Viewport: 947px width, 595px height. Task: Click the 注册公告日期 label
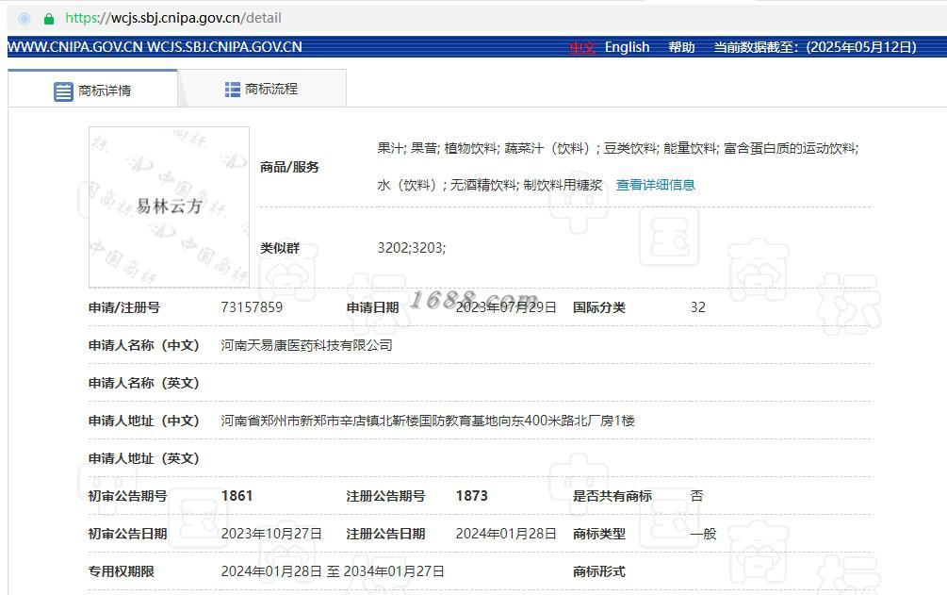(x=386, y=534)
